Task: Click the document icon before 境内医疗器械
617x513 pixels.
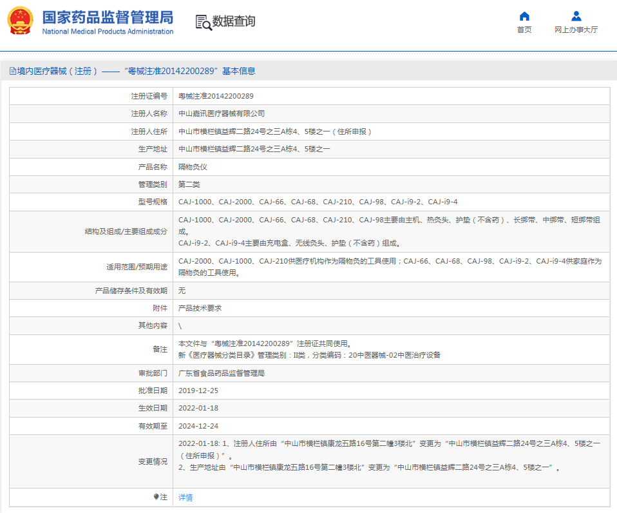Action: [x=12, y=71]
